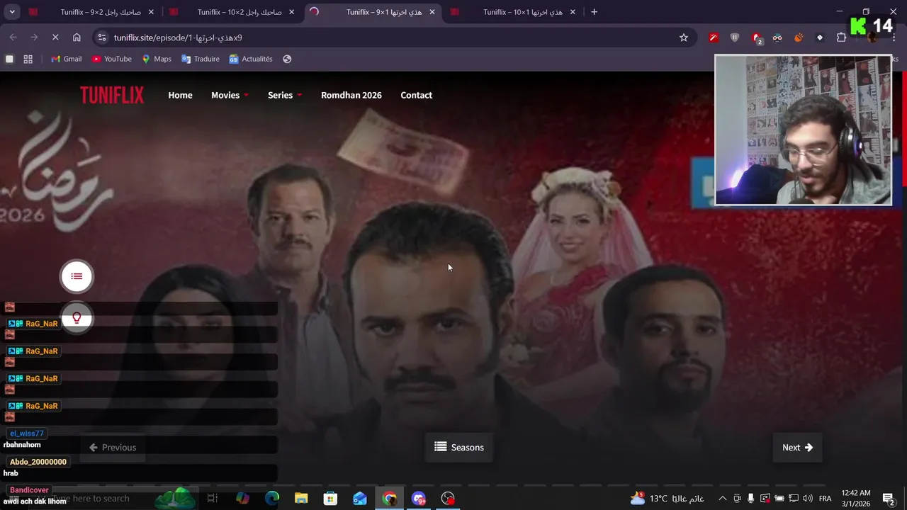Image resolution: width=907 pixels, height=510 pixels.
Task: Open the Chrome three-dot menu
Action: pos(894,38)
